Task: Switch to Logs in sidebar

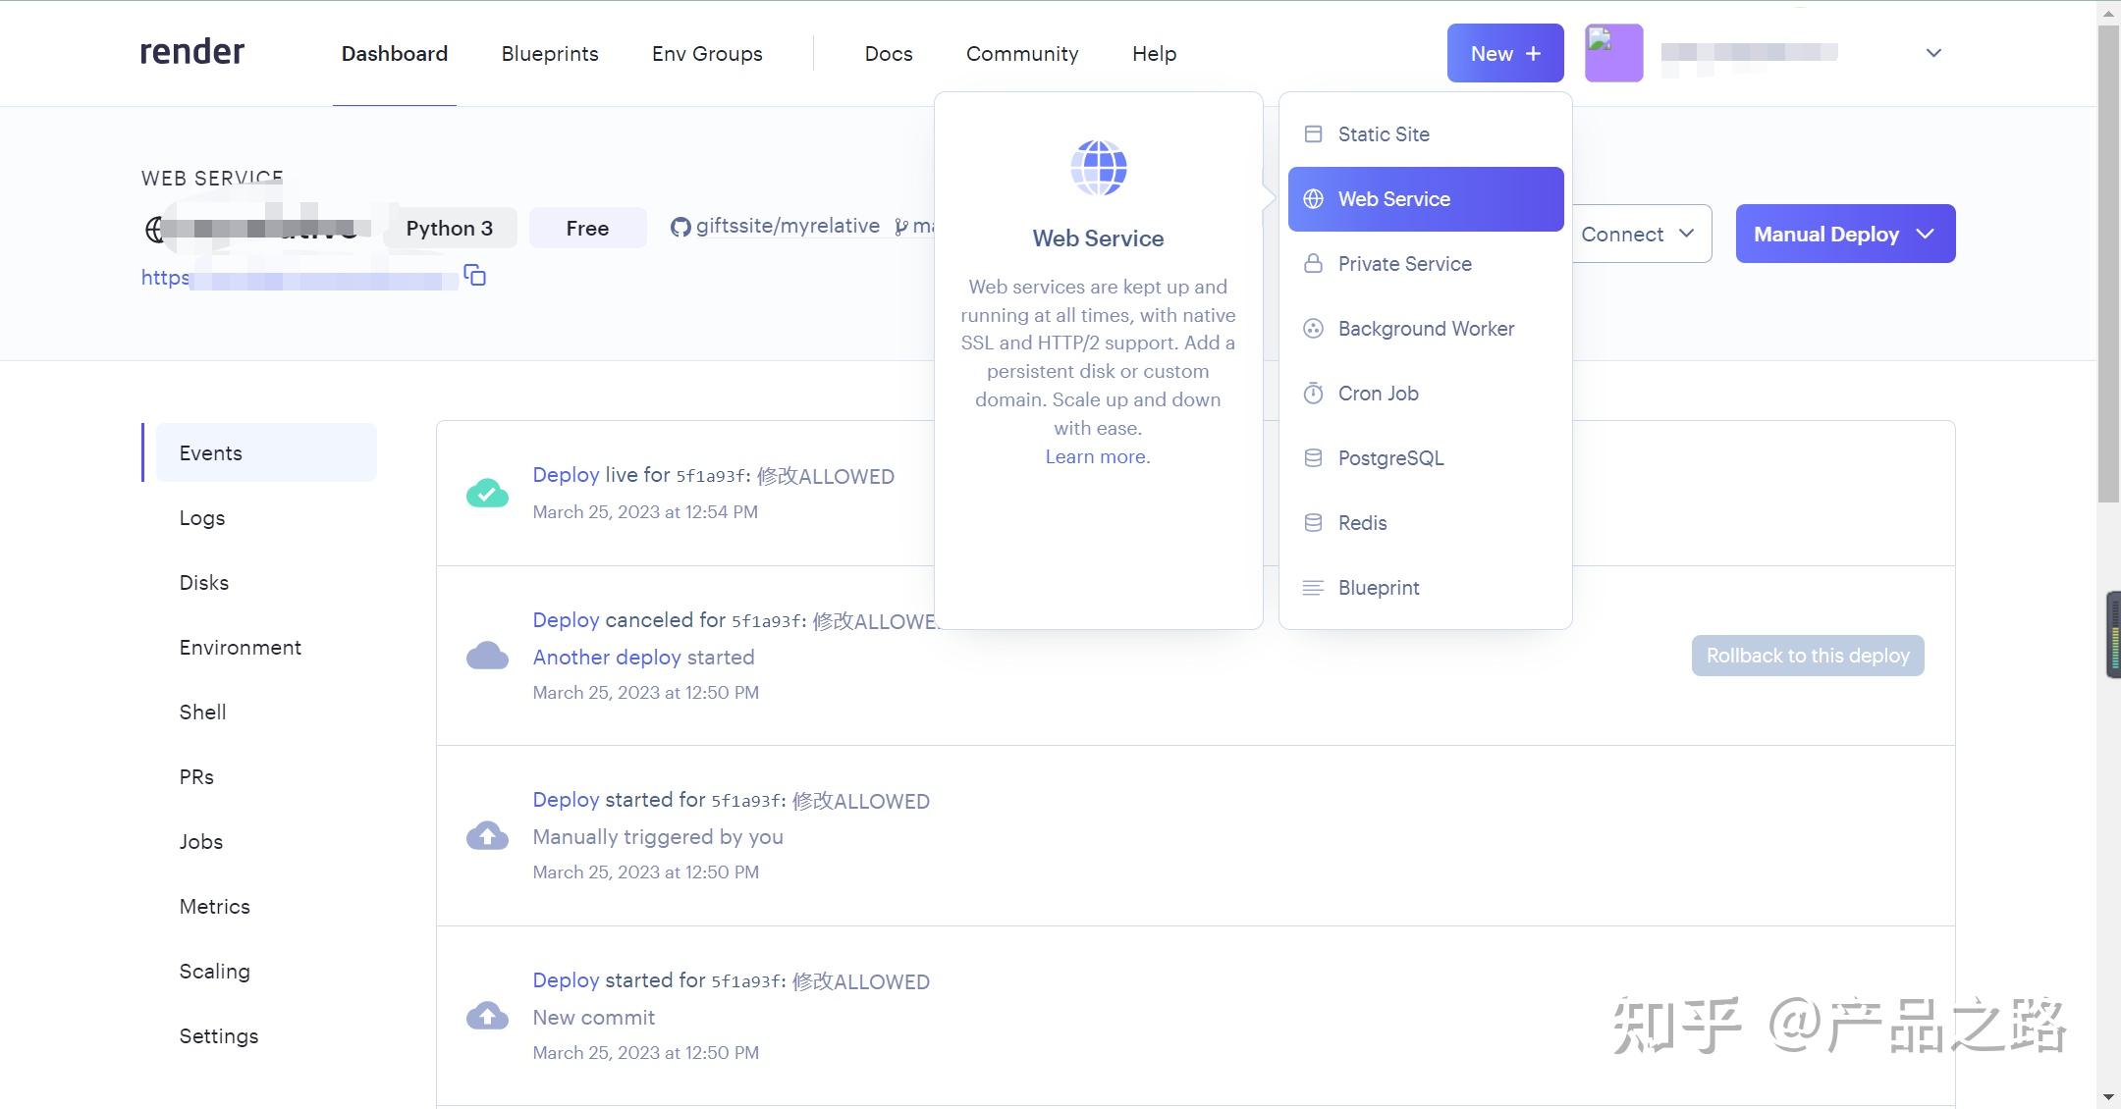Action: click(202, 518)
